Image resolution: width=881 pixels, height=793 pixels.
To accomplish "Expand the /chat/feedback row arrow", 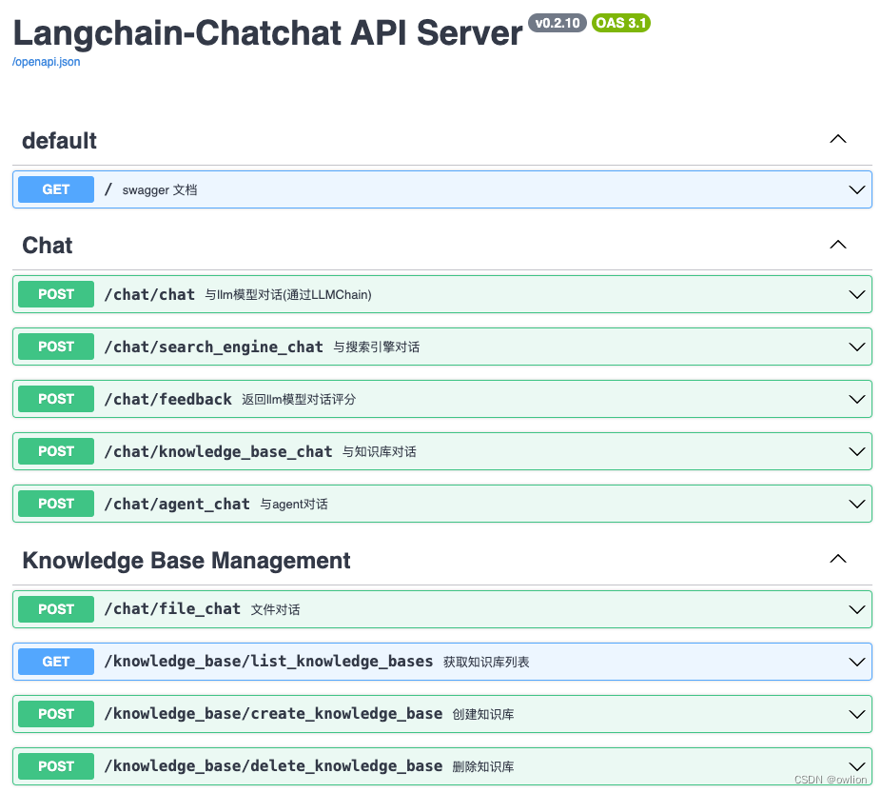I will 857,399.
